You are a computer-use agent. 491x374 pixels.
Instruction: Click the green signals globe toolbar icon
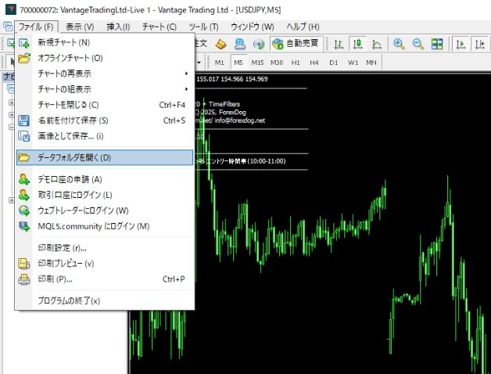259,44
